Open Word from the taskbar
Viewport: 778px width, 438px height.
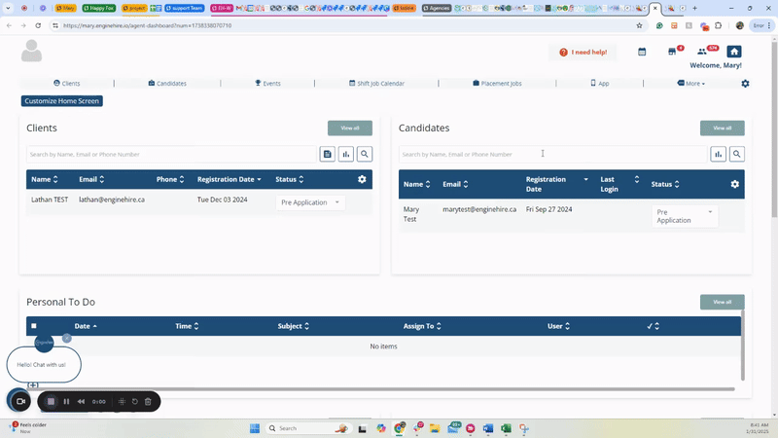tap(488, 428)
